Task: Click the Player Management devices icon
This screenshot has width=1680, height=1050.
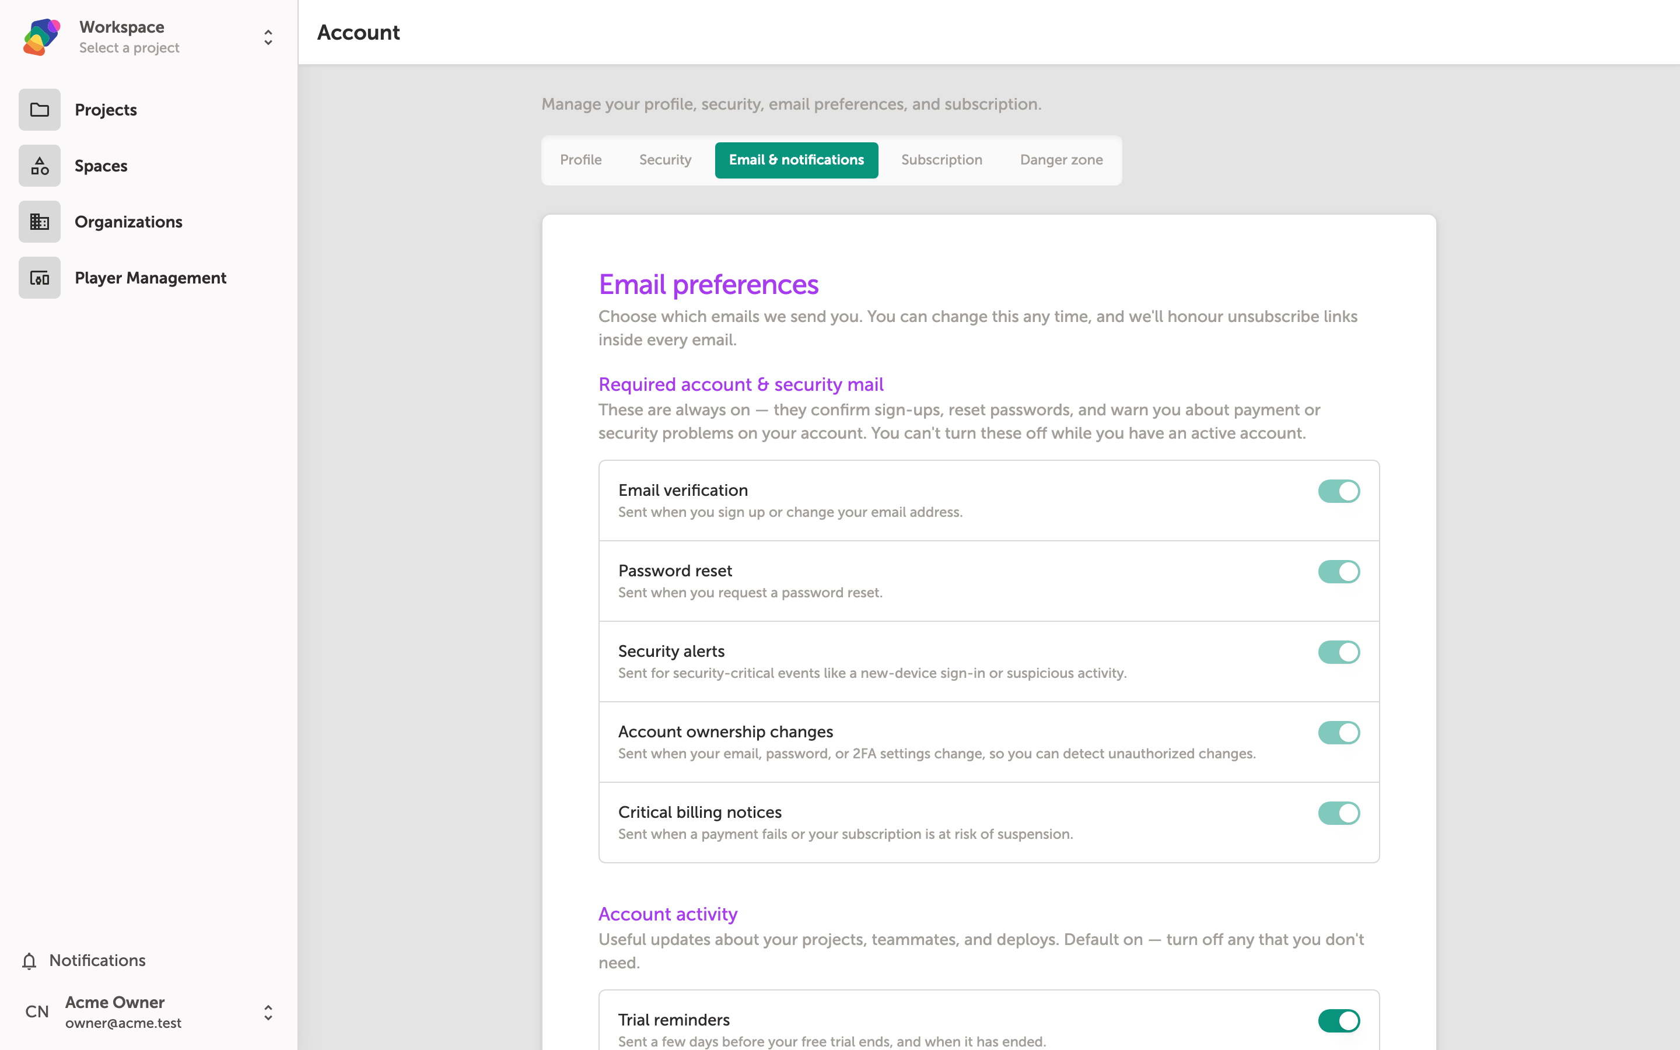Action: click(x=40, y=278)
